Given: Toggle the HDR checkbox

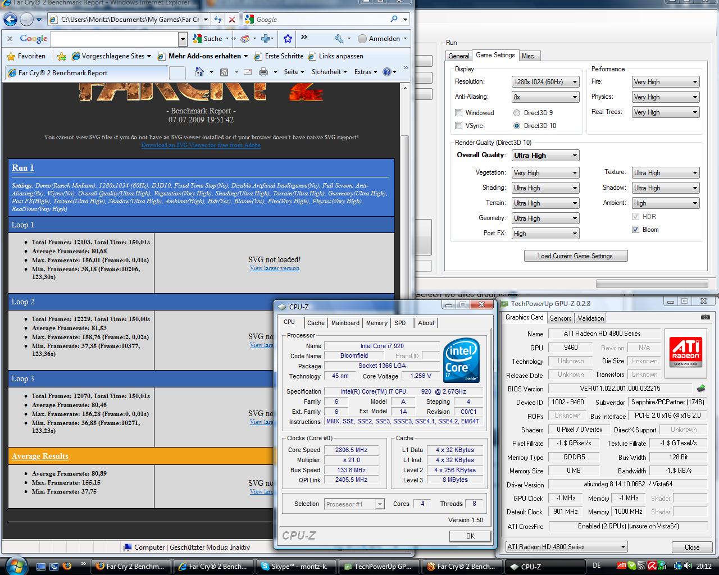Looking at the screenshot, I should [635, 216].
